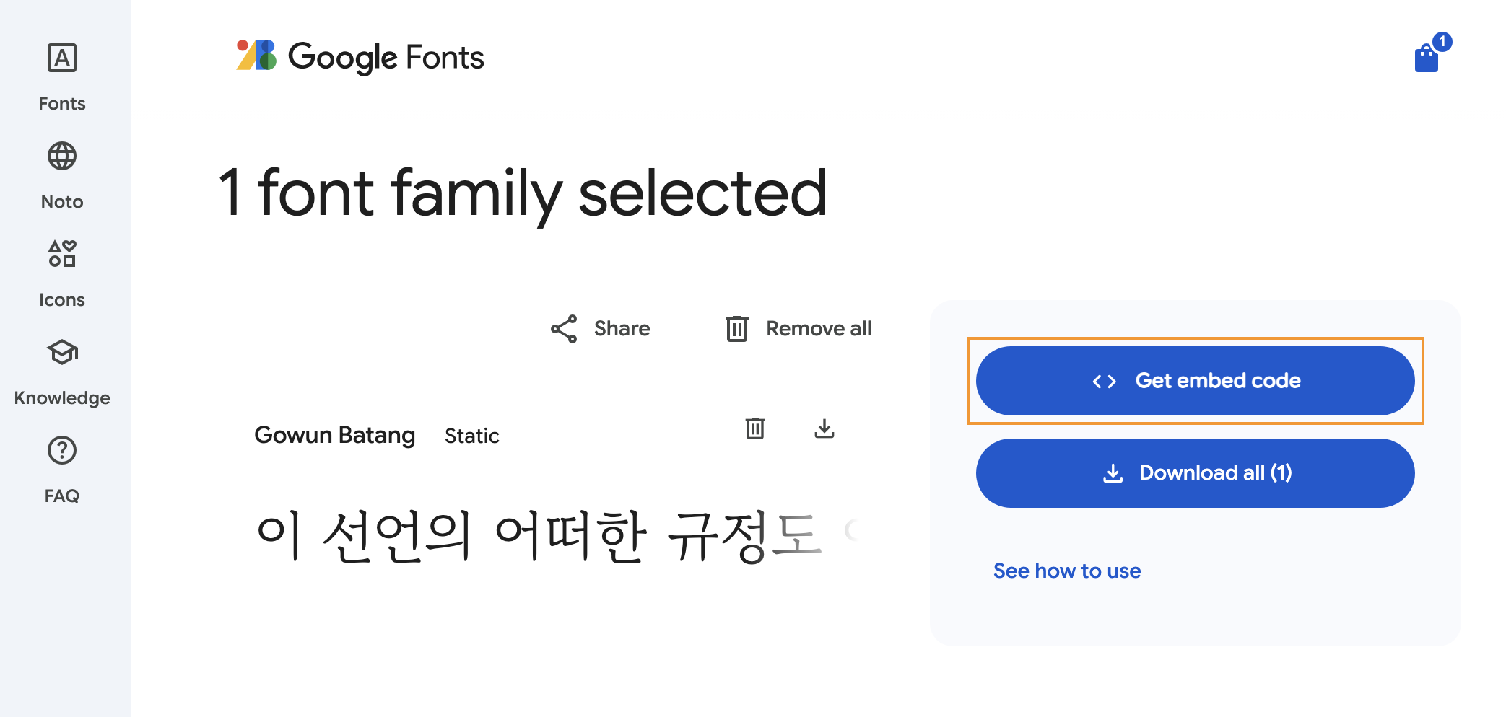This screenshot has height=717, width=1506.
Task: Click the Google Fonts logo
Action: click(x=360, y=57)
